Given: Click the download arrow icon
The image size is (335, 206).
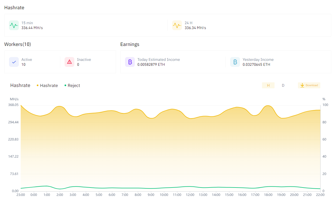Looking at the screenshot, I should [302, 85].
